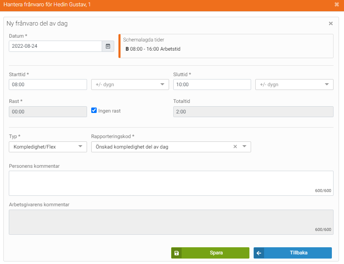Screen dimensions: 344x264
Task: Open the calendar date picker icon
Action: (108, 46)
